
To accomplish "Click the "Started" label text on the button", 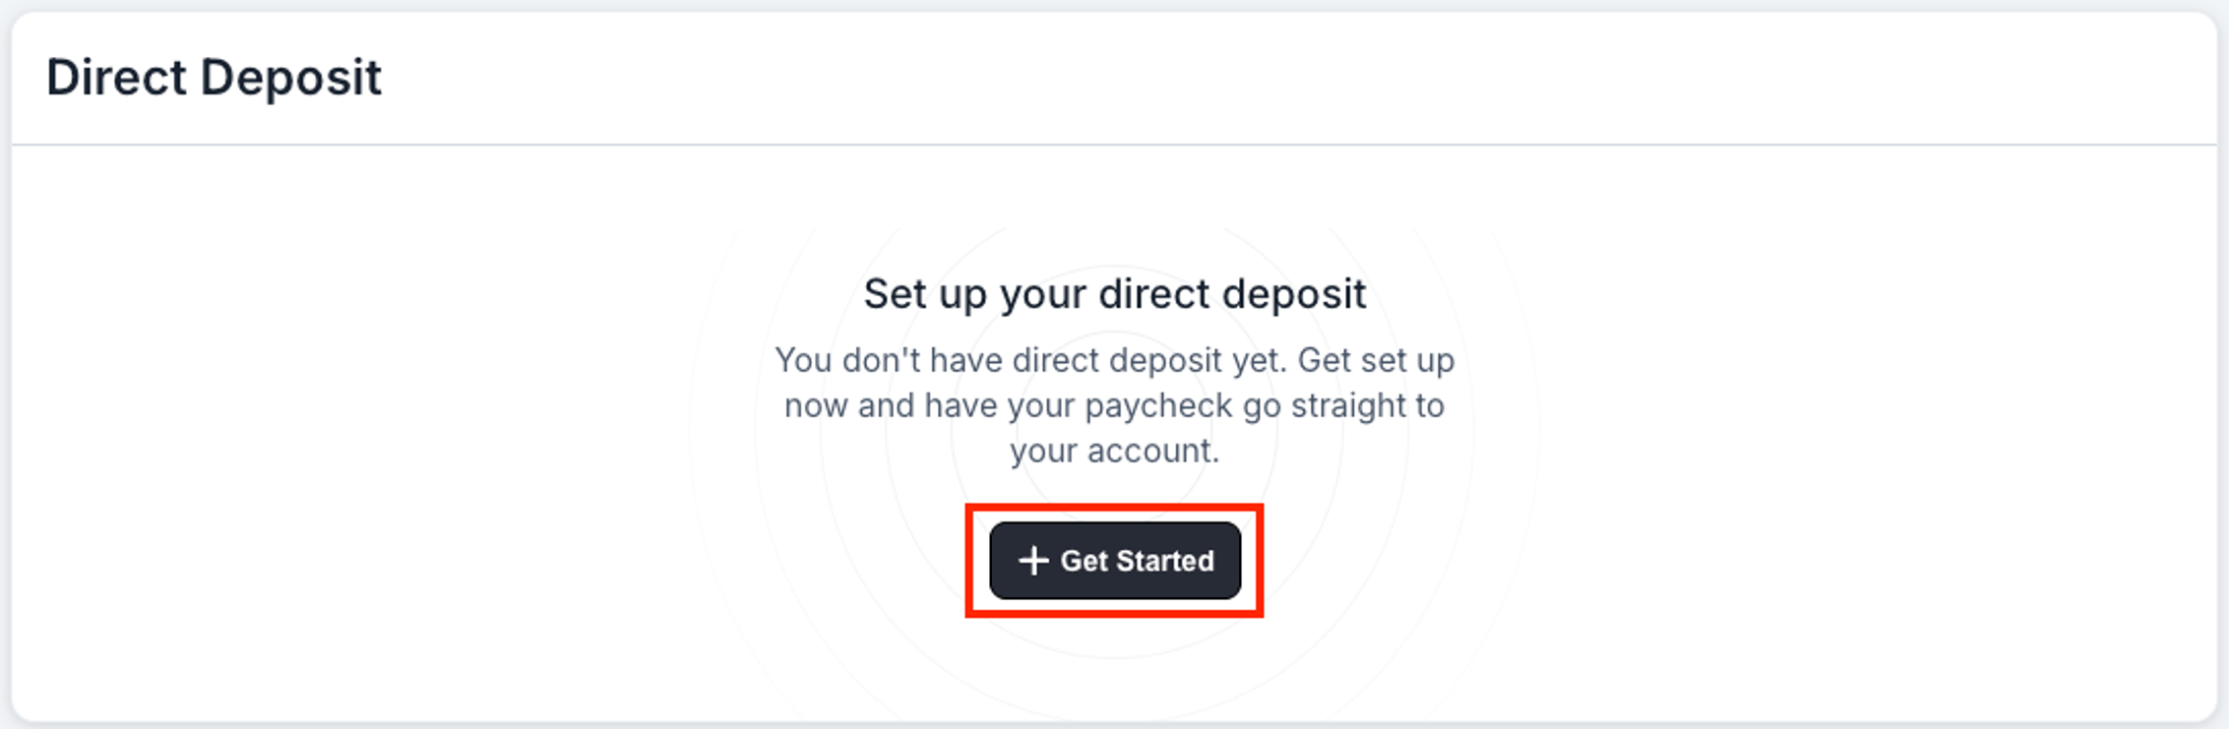I will (x=1165, y=561).
